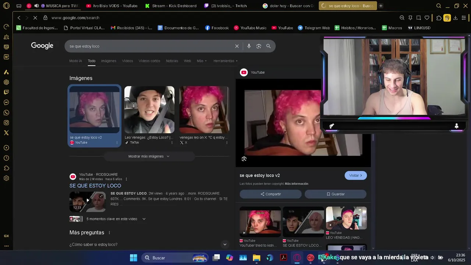Open tab search magnifier in title bar

click(x=439, y=6)
